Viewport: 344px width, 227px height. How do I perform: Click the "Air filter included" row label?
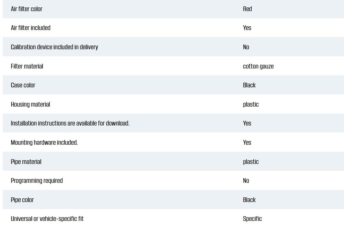(x=30, y=28)
